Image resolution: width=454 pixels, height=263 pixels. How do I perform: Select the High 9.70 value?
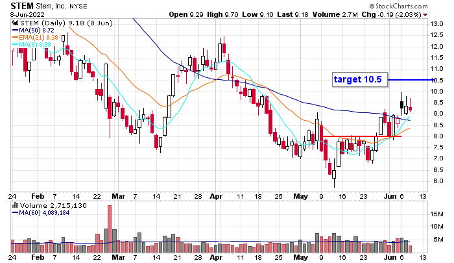click(222, 14)
